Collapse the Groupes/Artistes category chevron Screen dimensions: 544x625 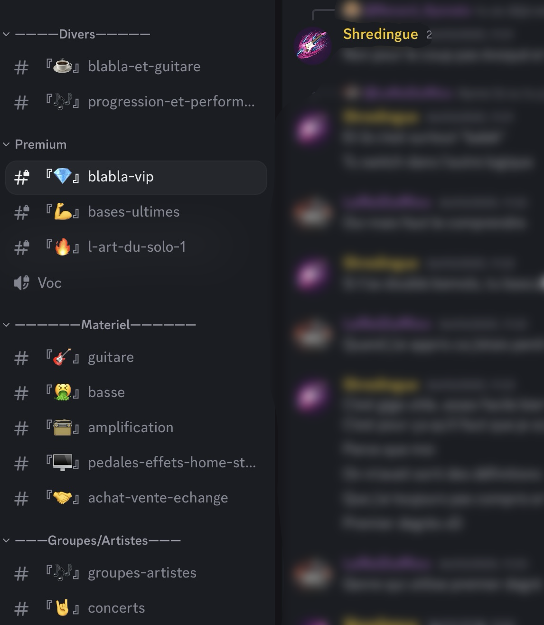6,540
